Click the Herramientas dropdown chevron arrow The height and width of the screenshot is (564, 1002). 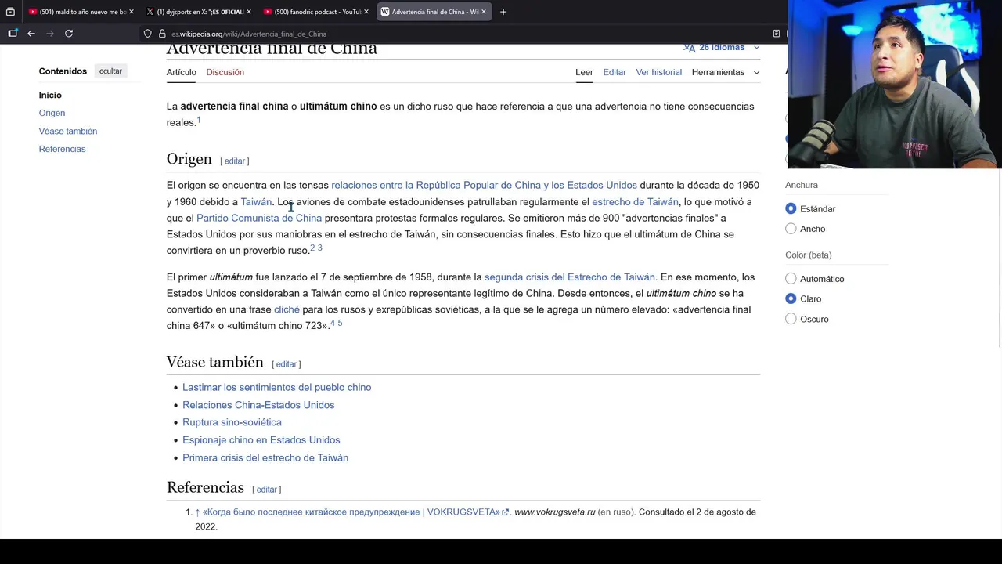coord(756,72)
